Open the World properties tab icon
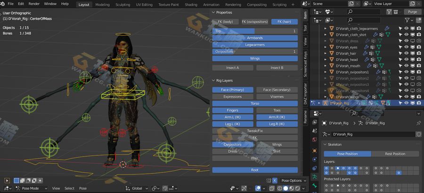This screenshot has width=424, height=193. click(x=315, y=139)
